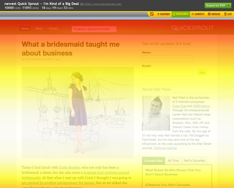Open the About menu item
The width and height of the screenshot is (234, 188).
39,28
